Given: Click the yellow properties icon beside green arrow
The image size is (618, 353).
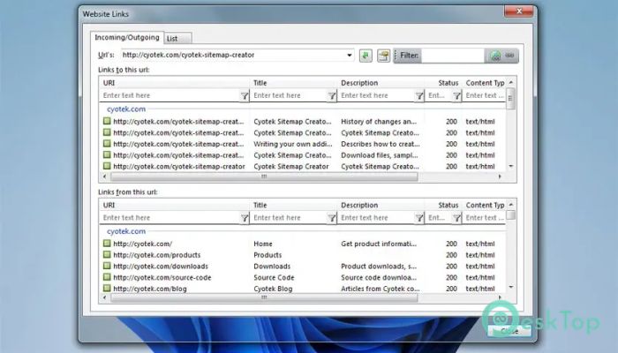Looking at the screenshot, I should click(383, 56).
